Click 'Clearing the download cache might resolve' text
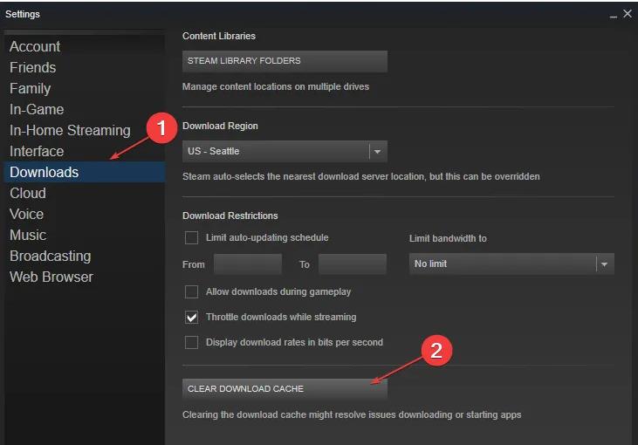Viewport: 638px width, 445px height. pyautogui.click(x=352, y=415)
